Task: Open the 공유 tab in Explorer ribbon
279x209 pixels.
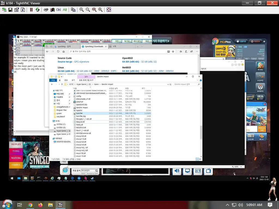Action: (x=66, y=80)
